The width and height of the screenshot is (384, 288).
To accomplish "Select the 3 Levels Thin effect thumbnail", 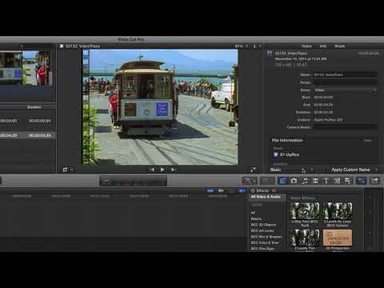I will coord(305,238).
